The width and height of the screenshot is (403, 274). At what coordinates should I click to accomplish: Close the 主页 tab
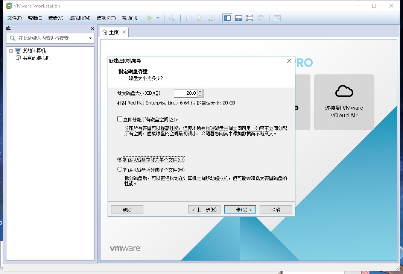pyautogui.click(x=124, y=32)
